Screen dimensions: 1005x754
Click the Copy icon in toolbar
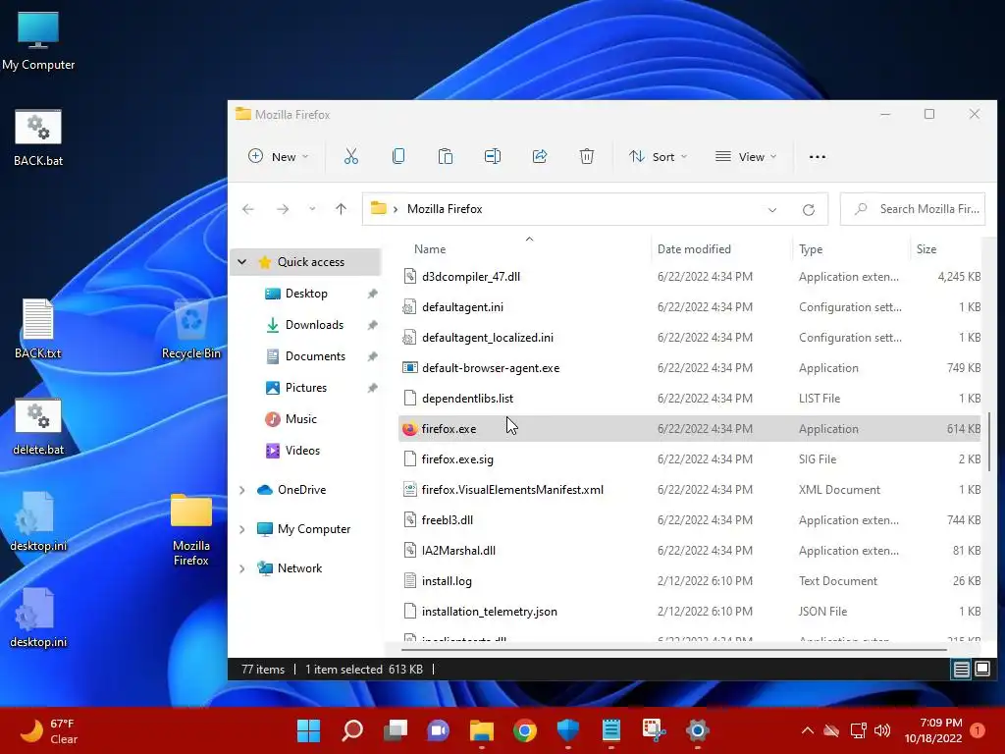click(x=398, y=156)
